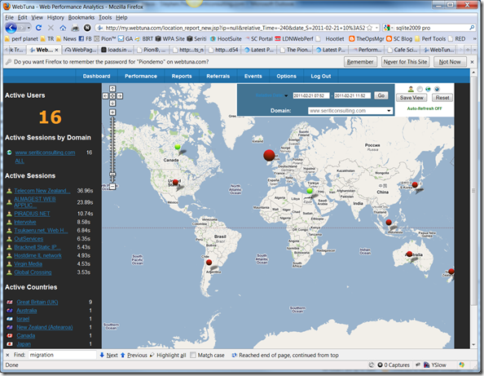Click the Go button
The height and width of the screenshot is (376, 484).
[381, 95]
